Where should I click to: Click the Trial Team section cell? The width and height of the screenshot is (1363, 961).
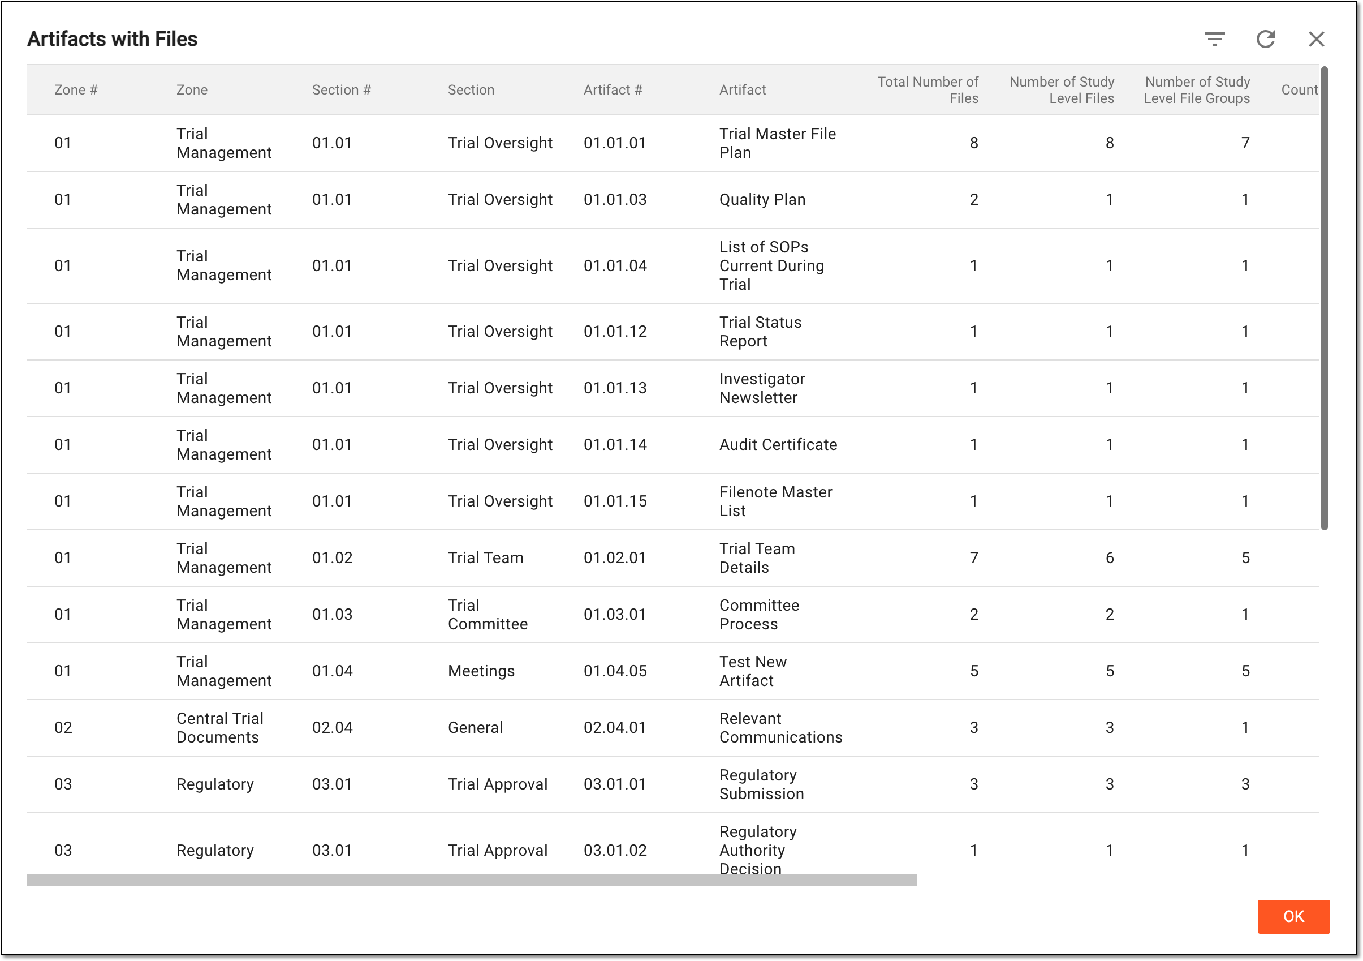click(x=485, y=557)
